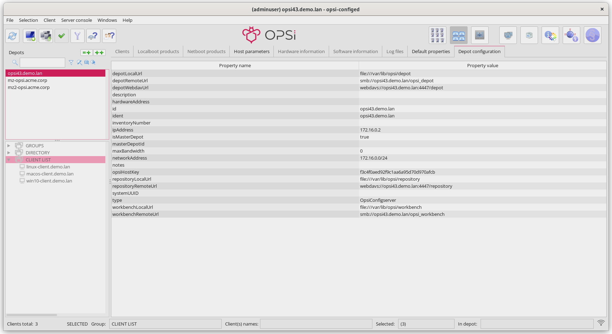The image size is (612, 334).
Task: Select linux-client.demo.lan in the tree
Action: click(x=48, y=167)
